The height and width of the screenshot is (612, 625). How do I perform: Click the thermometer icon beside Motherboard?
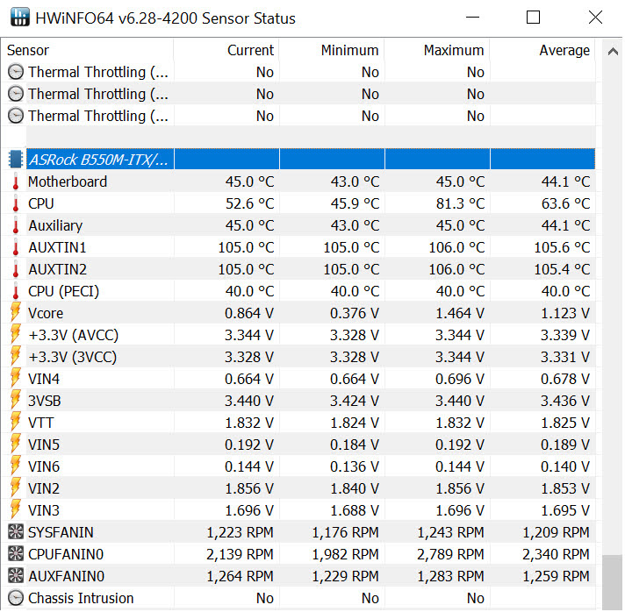coord(15,181)
